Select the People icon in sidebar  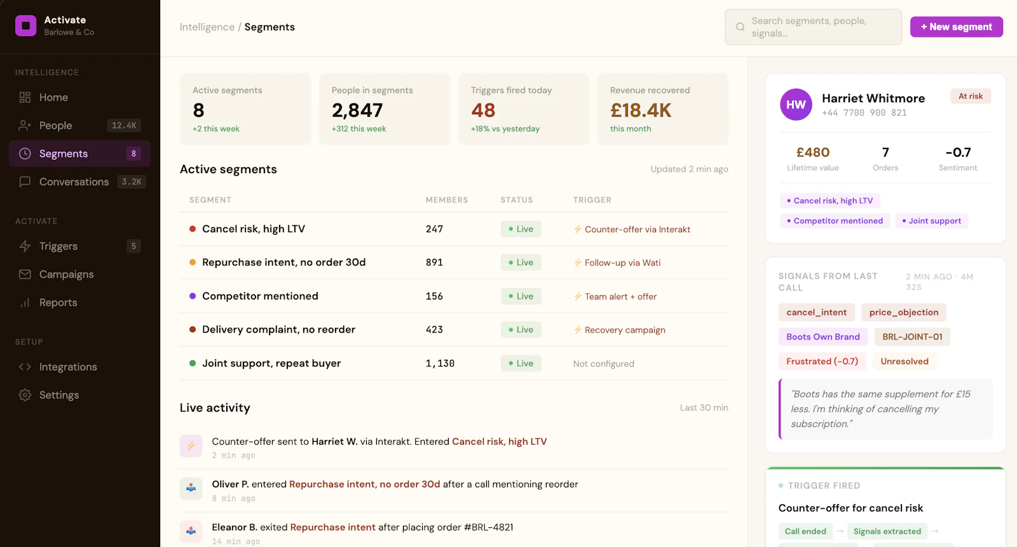tap(25, 126)
